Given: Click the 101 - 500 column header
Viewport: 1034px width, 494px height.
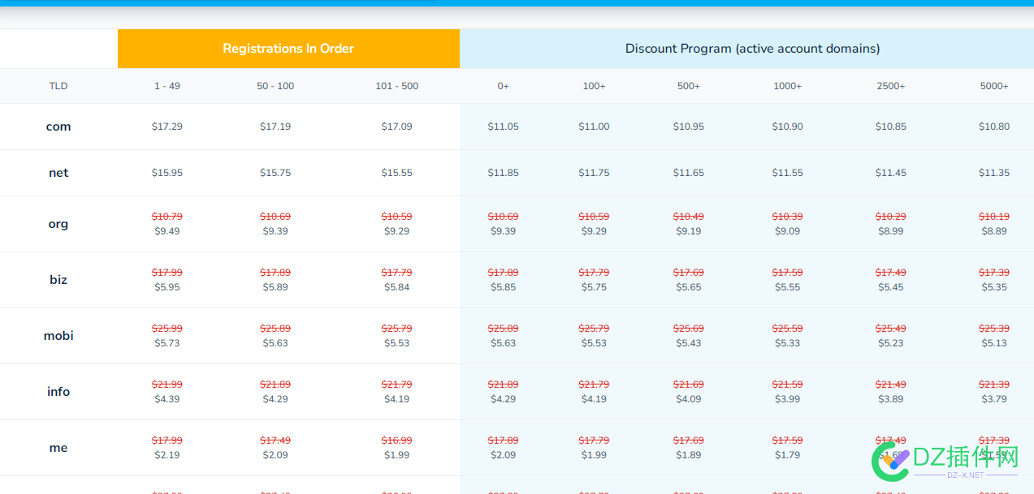Looking at the screenshot, I should tap(396, 86).
